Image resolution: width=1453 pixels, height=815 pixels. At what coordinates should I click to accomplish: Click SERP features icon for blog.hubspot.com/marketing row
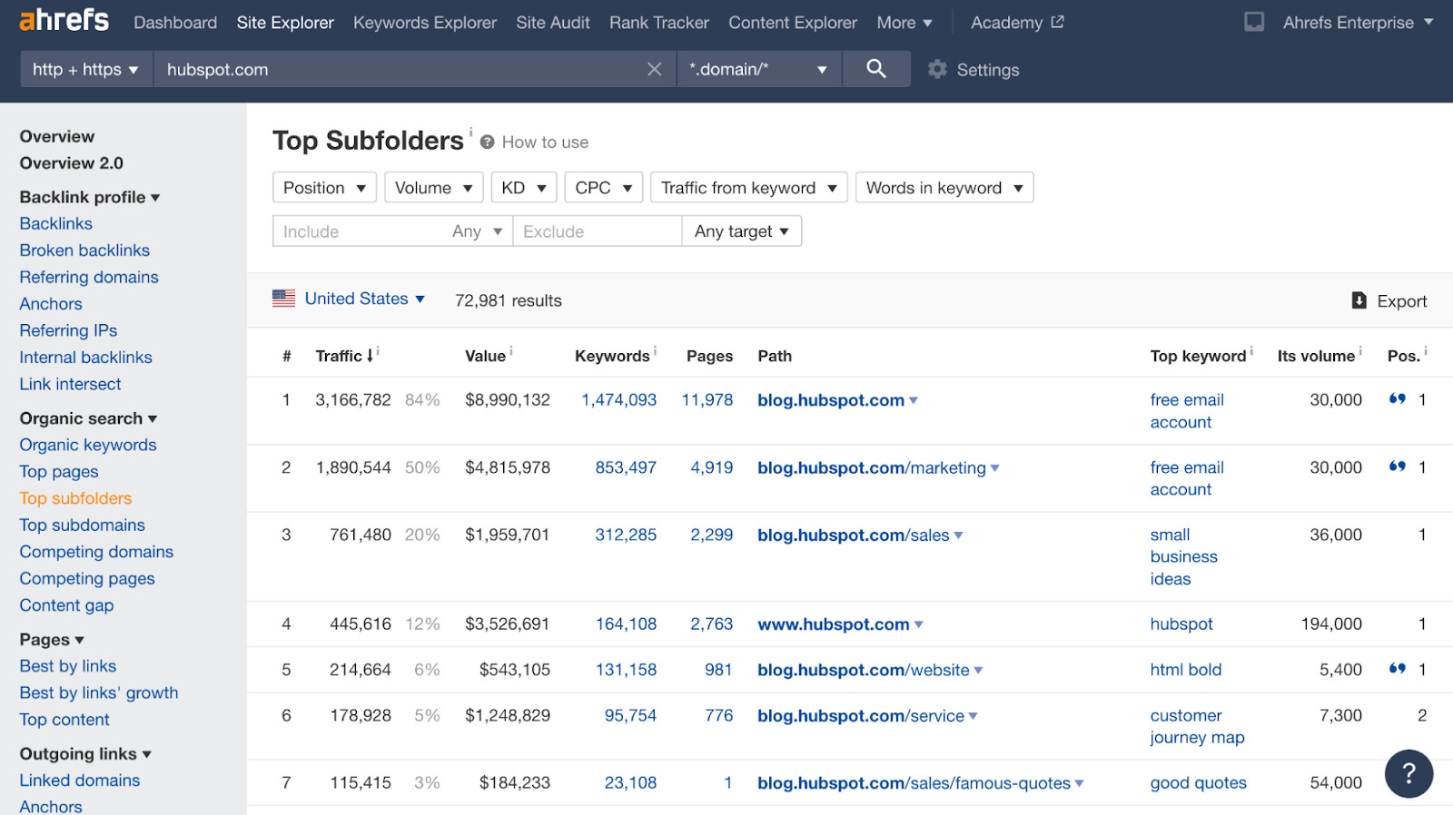click(1398, 466)
